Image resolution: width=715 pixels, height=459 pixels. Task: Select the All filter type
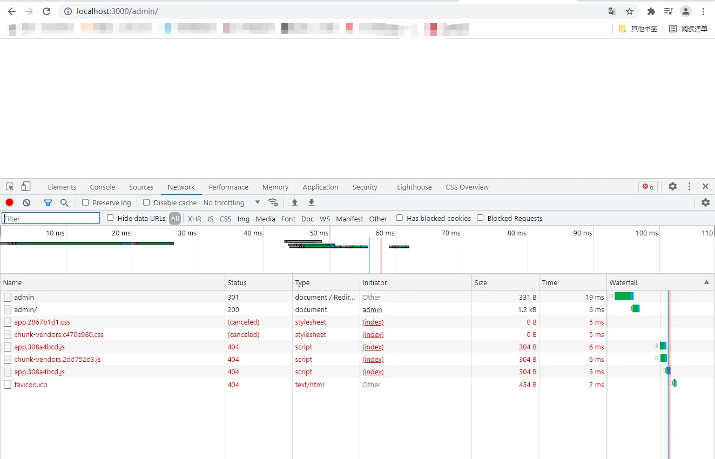175,219
